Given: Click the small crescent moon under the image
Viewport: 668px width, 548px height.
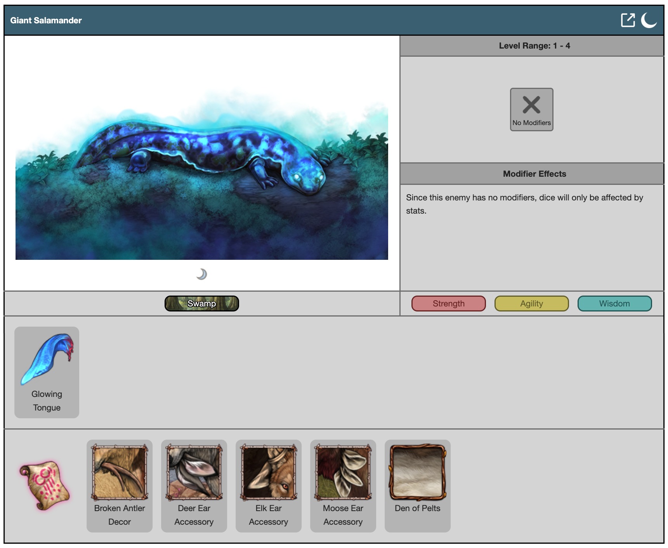Looking at the screenshot, I should (x=201, y=274).
